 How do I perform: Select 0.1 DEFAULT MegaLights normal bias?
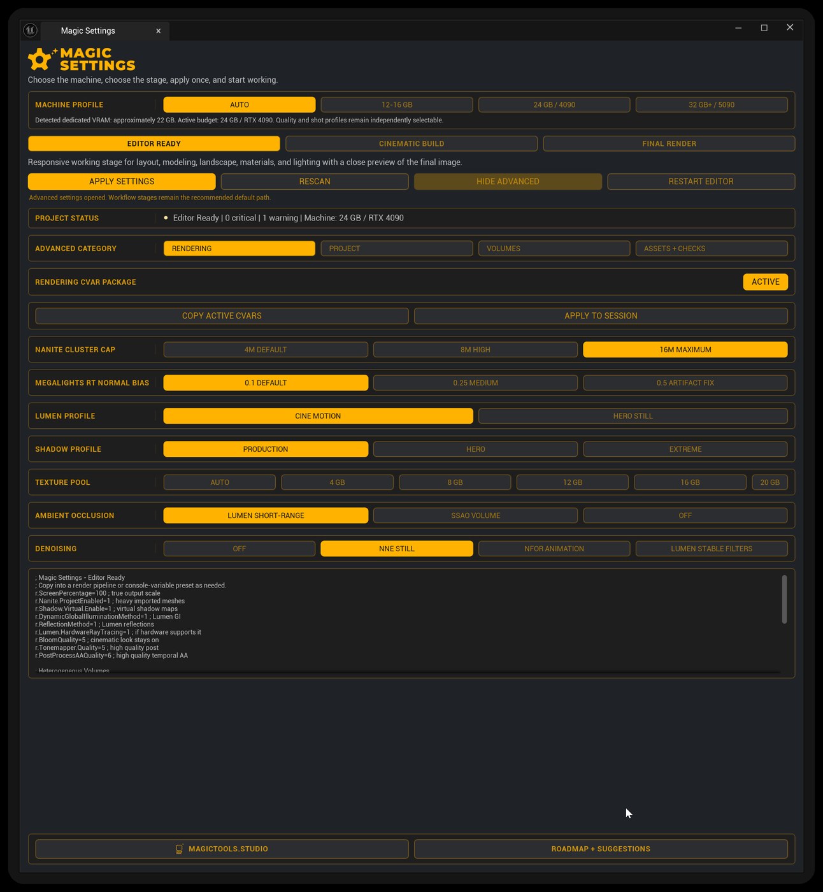pyautogui.click(x=266, y=383)
